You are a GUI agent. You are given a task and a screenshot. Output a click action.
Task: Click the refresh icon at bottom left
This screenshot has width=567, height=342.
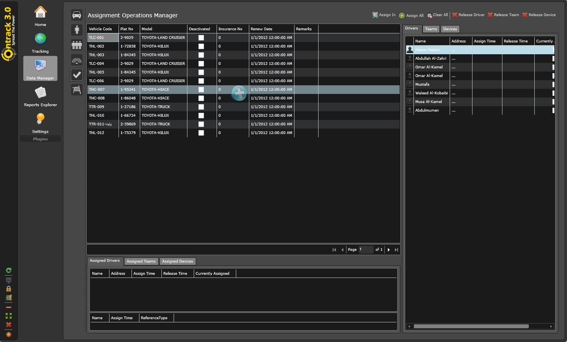(8, 270)
